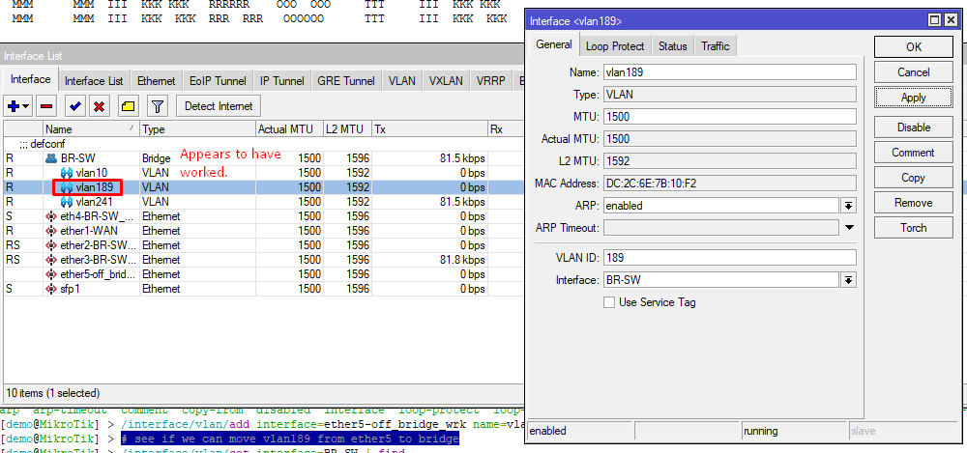This screenshot has width=967, height=453.
Task: Click the ether3-BR-SW ethernet icon
Action: (x=51, y=260)
